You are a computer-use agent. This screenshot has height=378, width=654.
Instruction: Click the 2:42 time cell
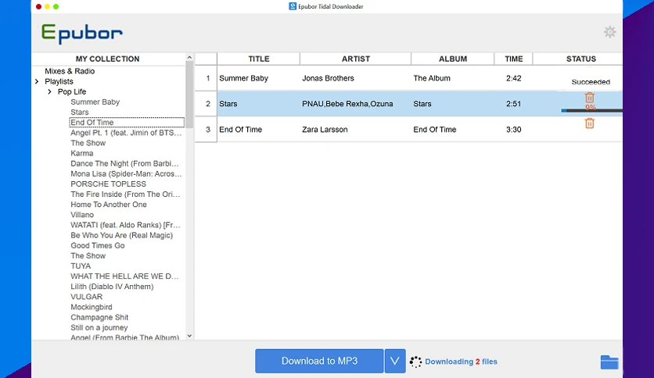[513, 78]
